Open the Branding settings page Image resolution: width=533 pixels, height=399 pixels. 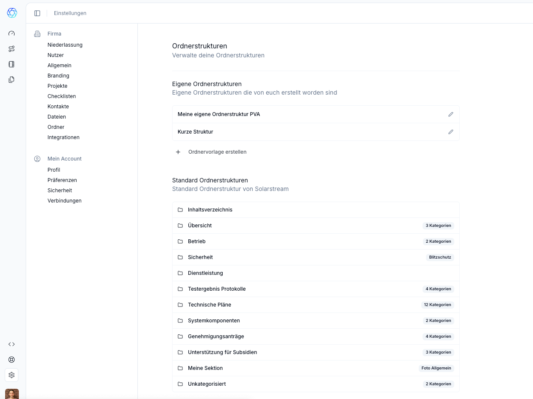(58, 76)
